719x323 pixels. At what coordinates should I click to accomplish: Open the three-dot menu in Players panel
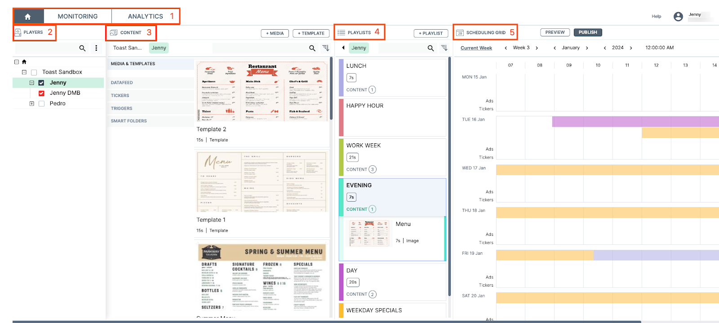[96, 48]
